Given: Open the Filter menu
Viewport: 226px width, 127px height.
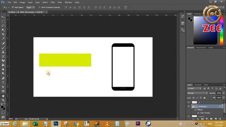Looking at the screenshot, I should click(53, 2).
